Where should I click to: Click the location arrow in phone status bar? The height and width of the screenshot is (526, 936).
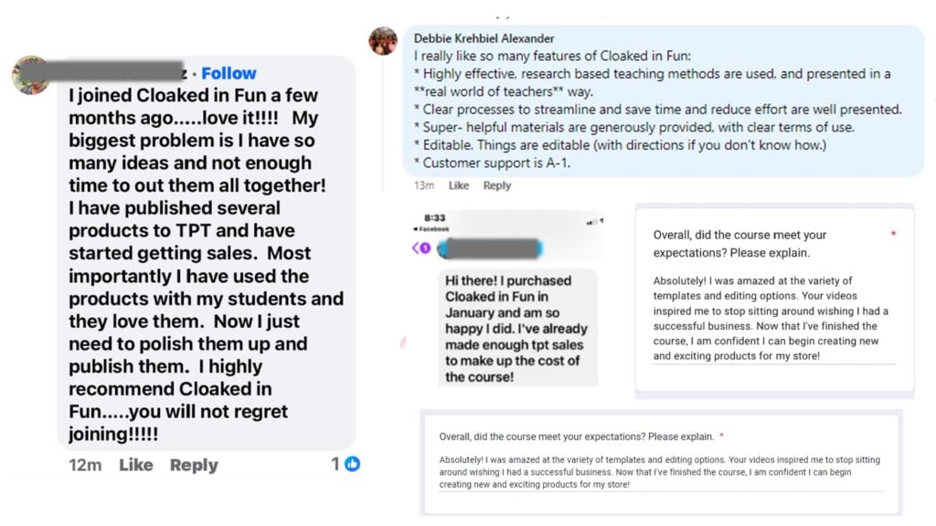coord(601,221)
